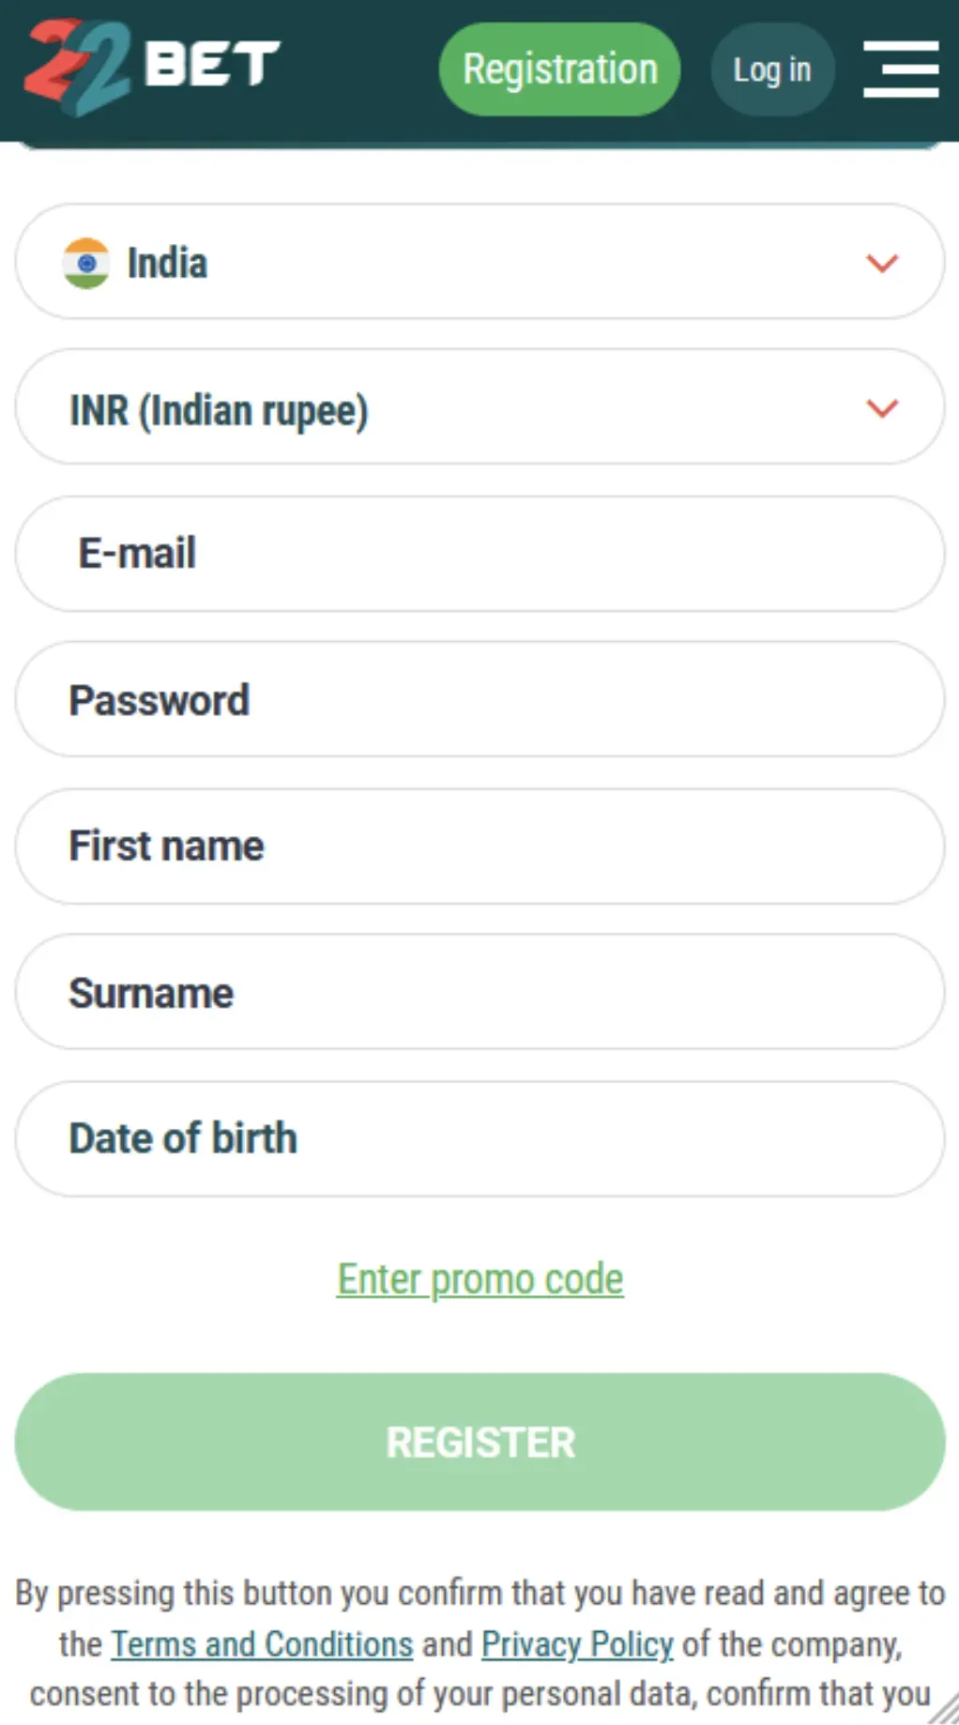
Task: Open the Log in screen
Action: (x=771, y=69)
